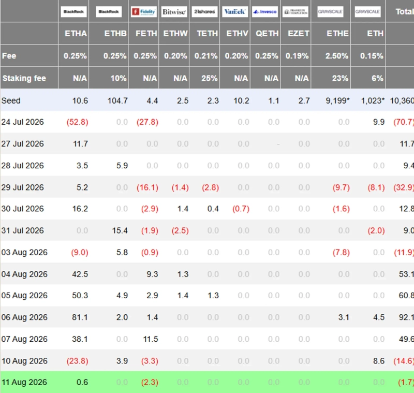Click the Franklin Templeton logo
The width and height of the screenshot is (414, 393).
click(x=295, y=11)
